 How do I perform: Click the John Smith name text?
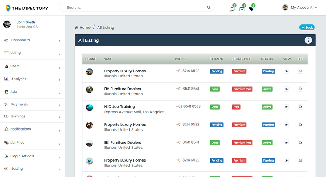(26, 22)
